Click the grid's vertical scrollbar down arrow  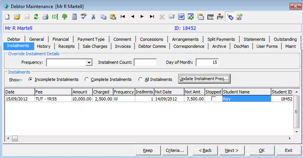pos(296,132)
